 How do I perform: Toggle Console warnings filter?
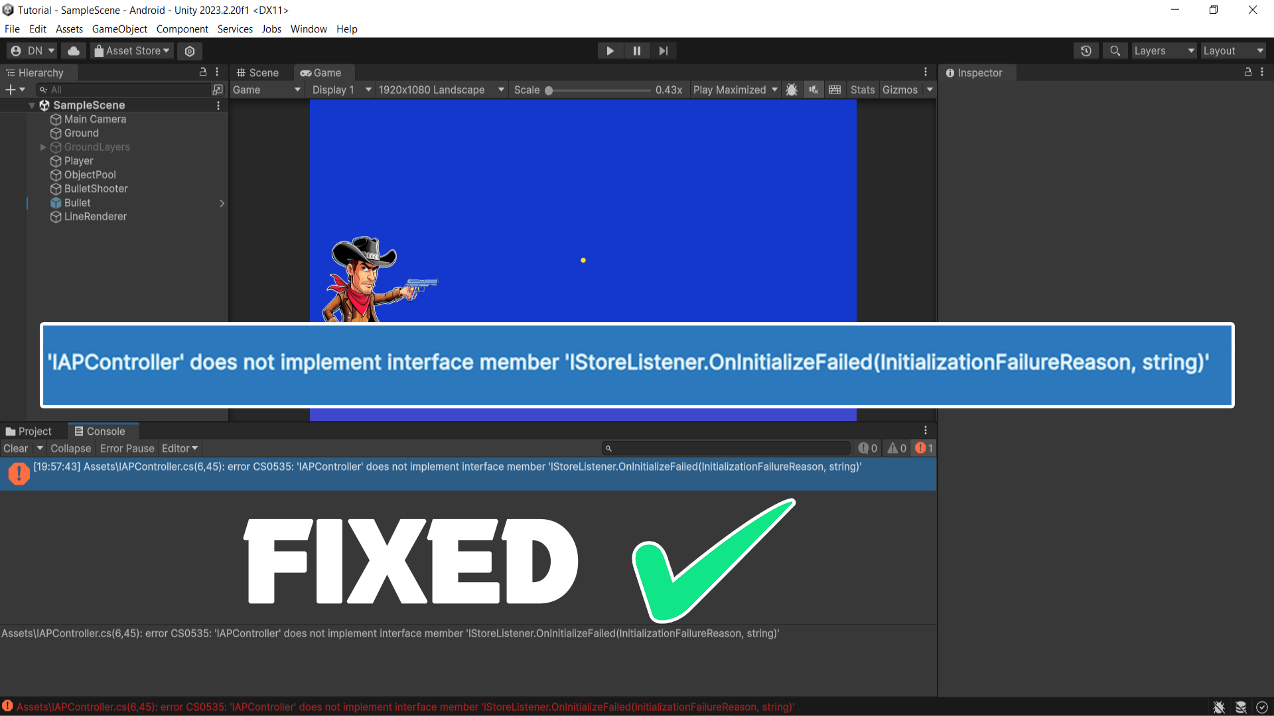click(x=897, y=449)
